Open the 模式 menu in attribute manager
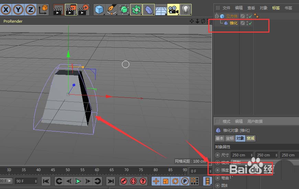This screenshot has width=299, height=189. [x=226, y=121]
